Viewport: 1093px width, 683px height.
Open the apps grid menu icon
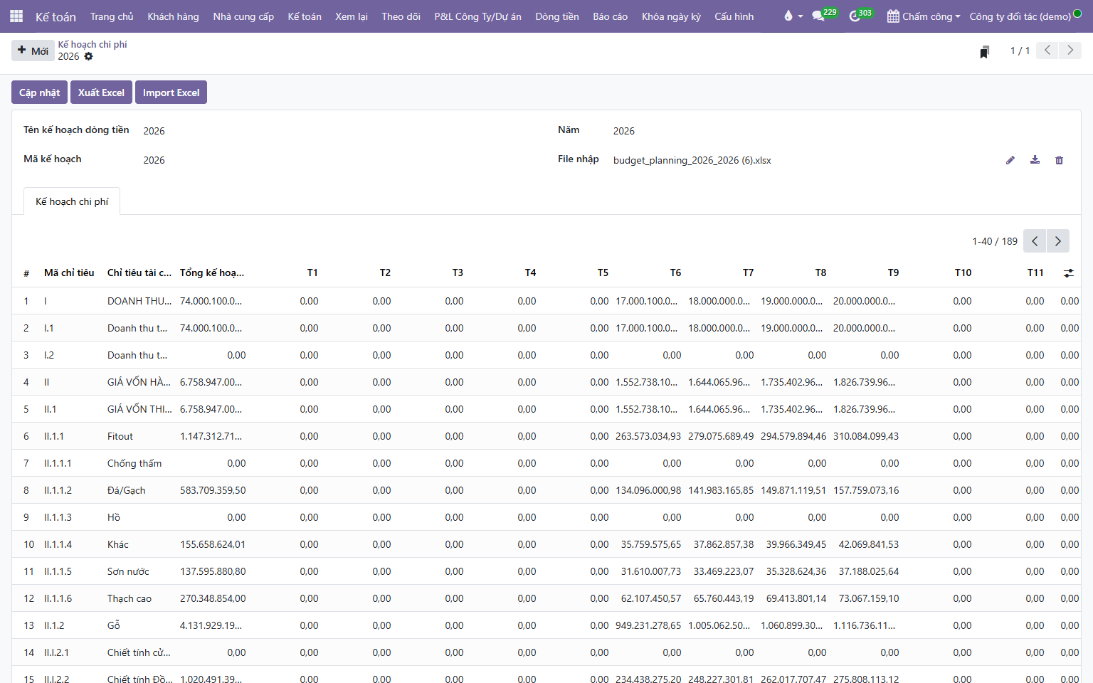[16, 16]
